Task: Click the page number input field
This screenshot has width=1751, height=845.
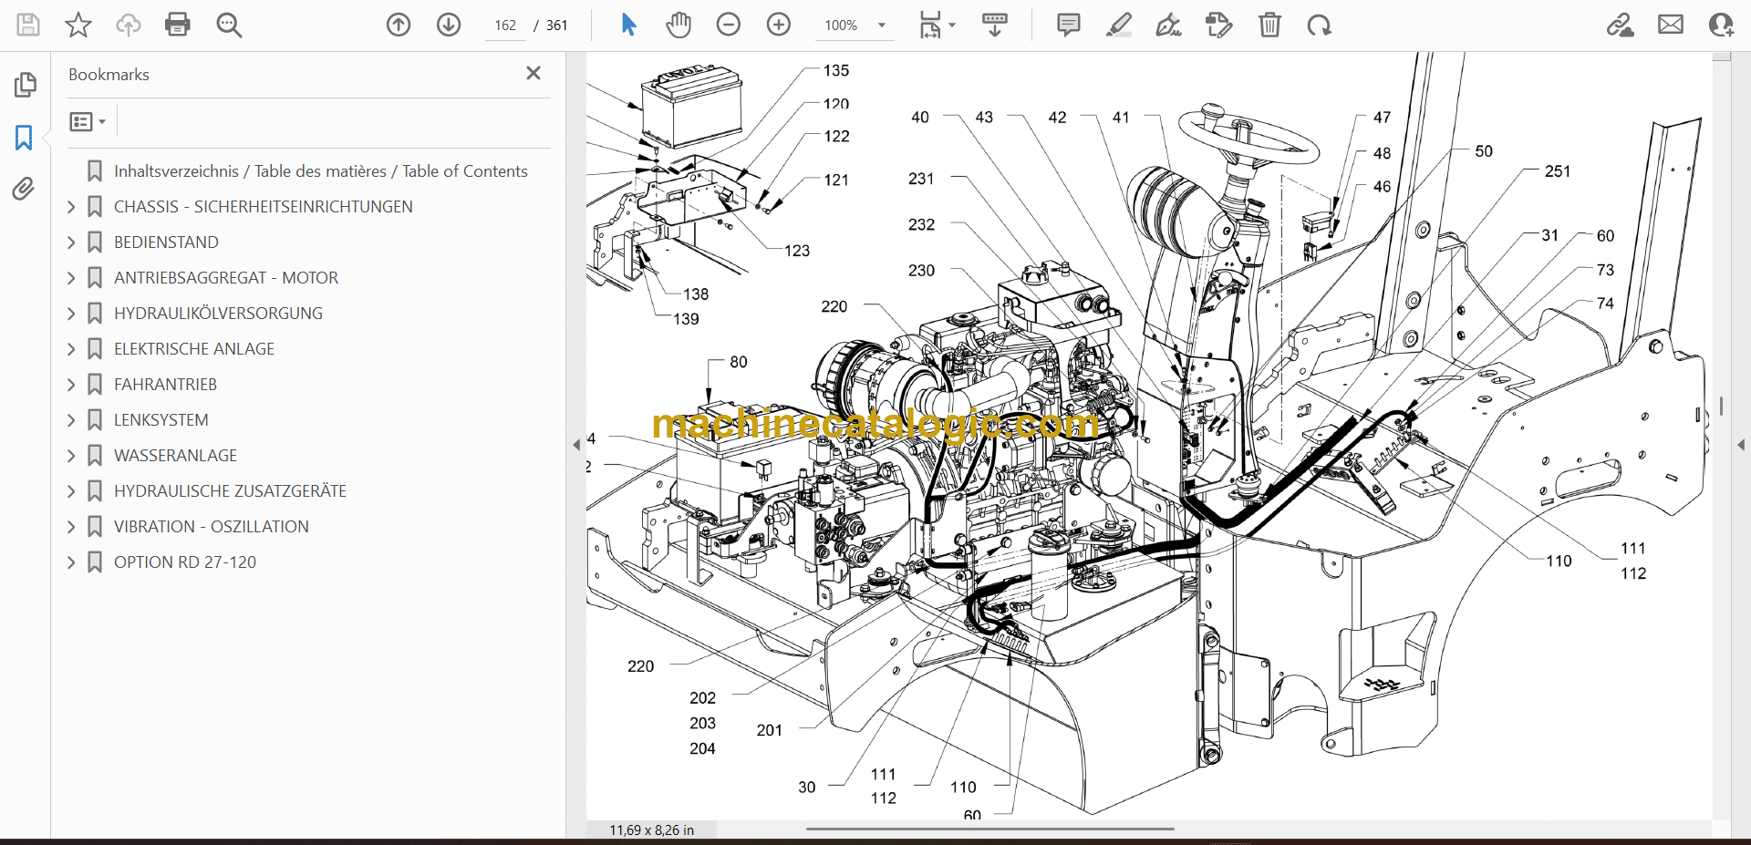Action: click(x=505, y=26)
